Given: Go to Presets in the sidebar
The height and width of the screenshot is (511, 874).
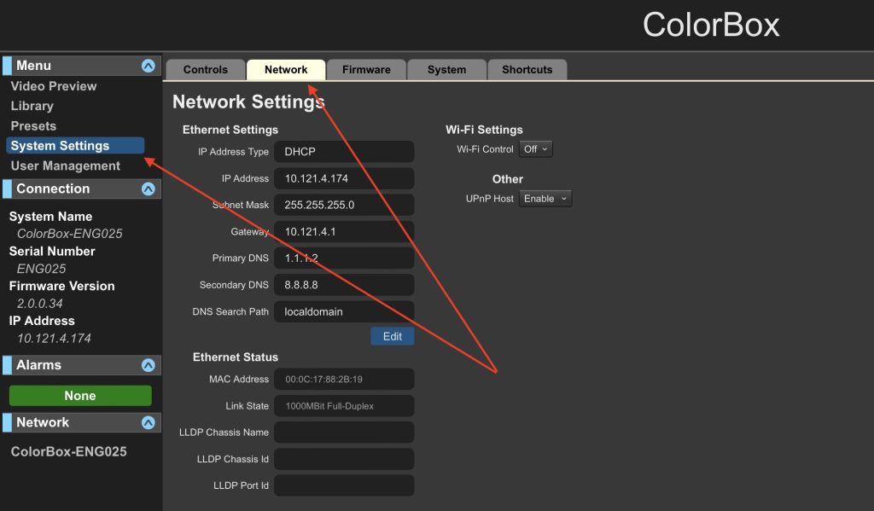Looking at the screenshot, I should click(x=33, y=126).
